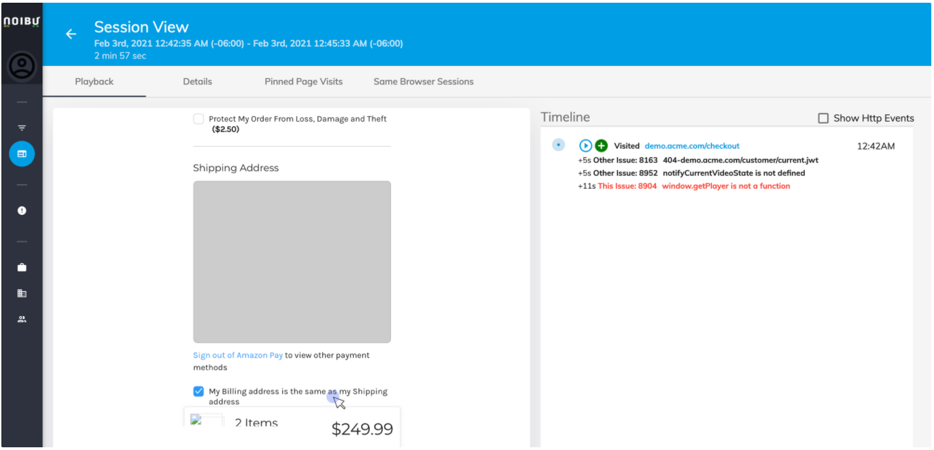Click the Session View title
Viewport: 934px width, 450px height.
coord(141,27)
